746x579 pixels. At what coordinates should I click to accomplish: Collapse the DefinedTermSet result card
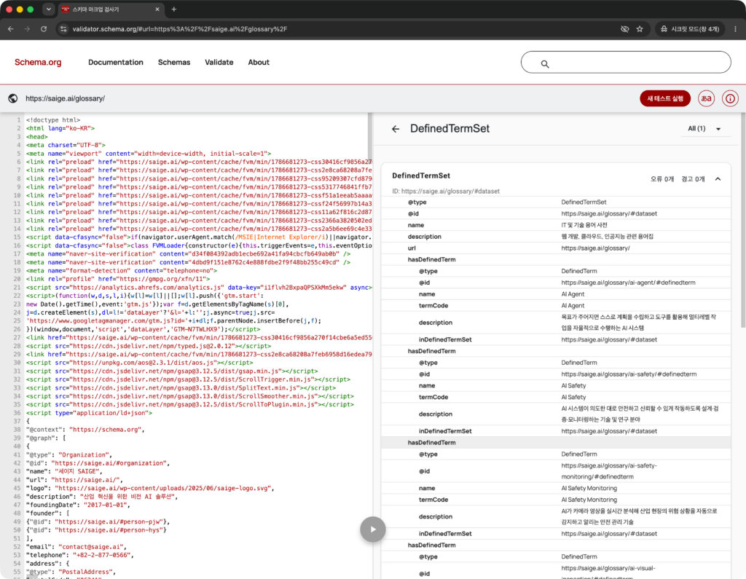click(x=718, y=179)
